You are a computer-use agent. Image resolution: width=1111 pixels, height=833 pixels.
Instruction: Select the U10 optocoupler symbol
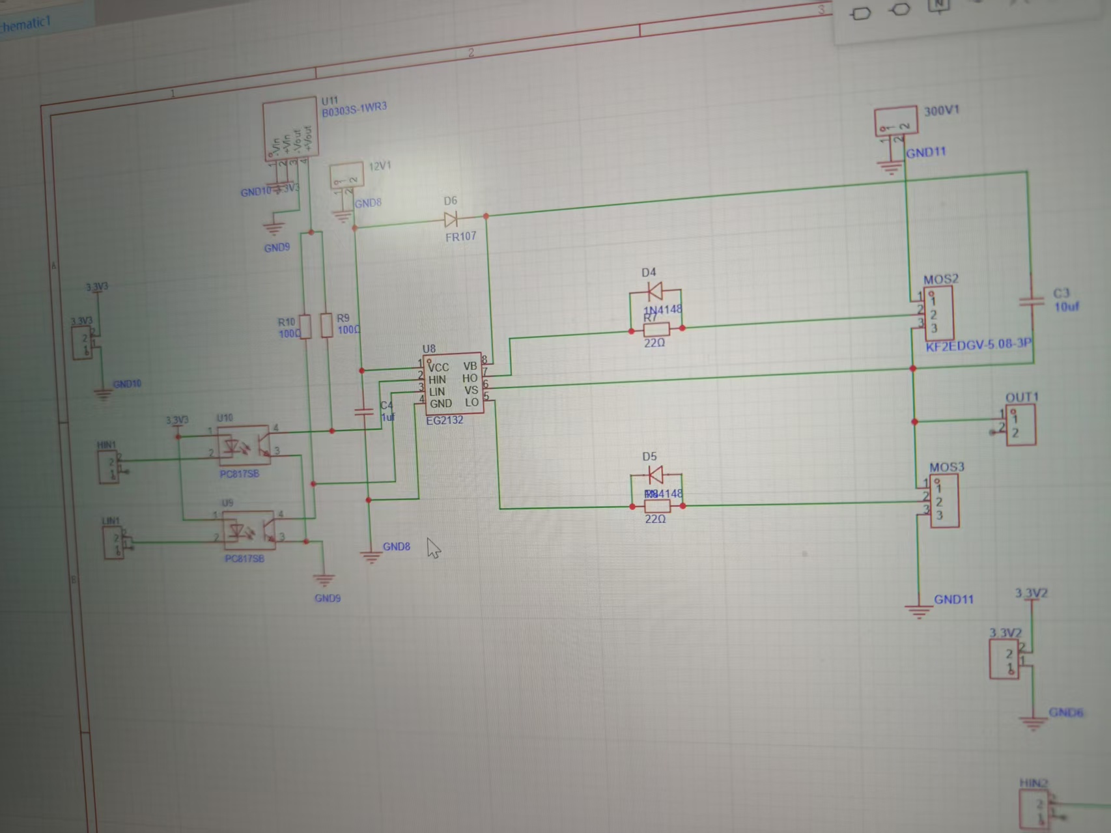244,446
